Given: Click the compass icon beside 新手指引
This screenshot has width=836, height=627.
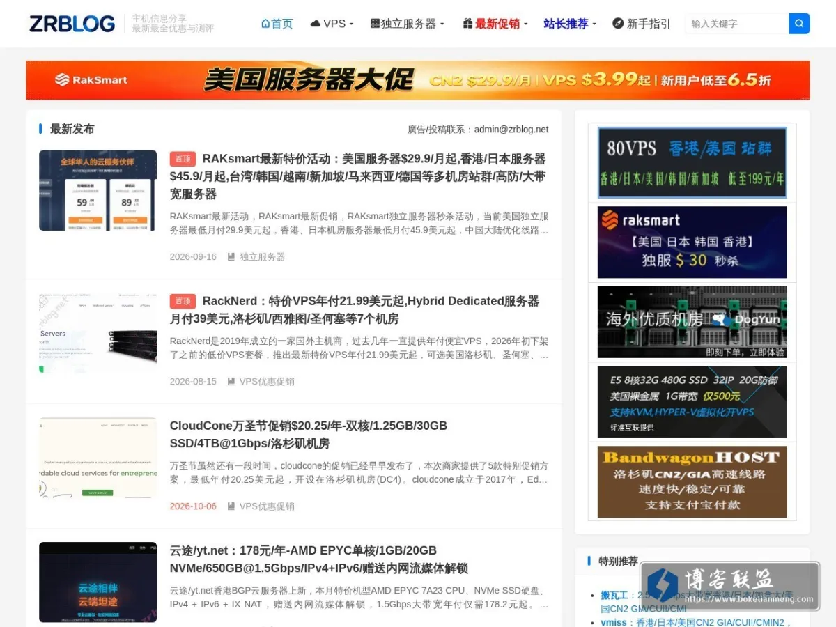Looking at the screenshot, I should pos(618,24).
